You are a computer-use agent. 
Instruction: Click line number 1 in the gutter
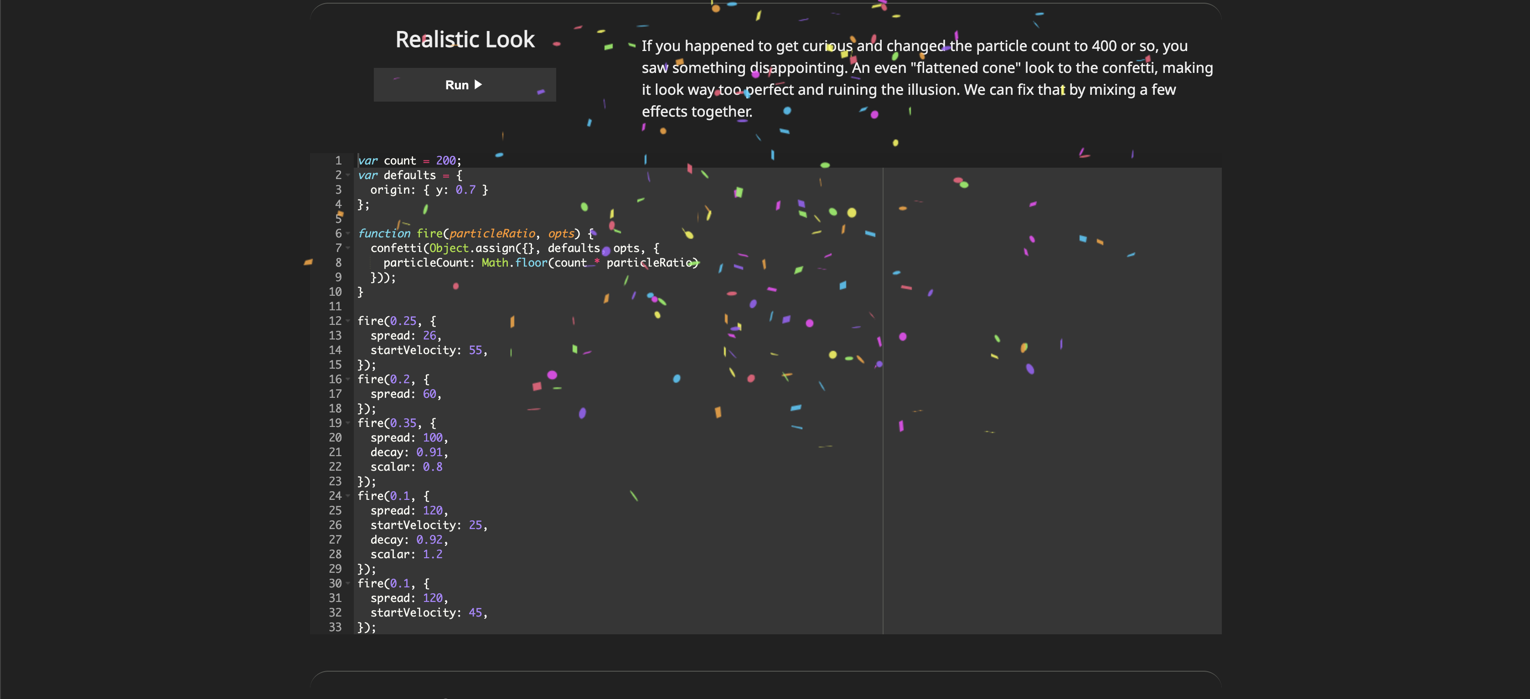pos(338,161)
